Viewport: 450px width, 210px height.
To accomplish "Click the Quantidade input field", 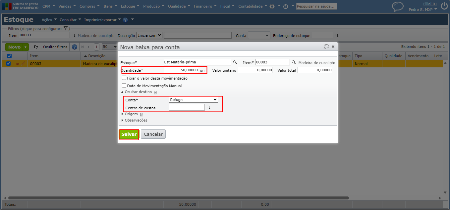I will (181, 70).
